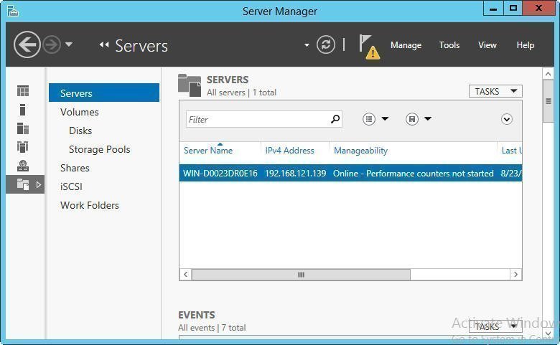The width and height of the screenshot is (560, 345).
Task: Open Dashboard icon in left sidebar
Action: coord(23,91)
